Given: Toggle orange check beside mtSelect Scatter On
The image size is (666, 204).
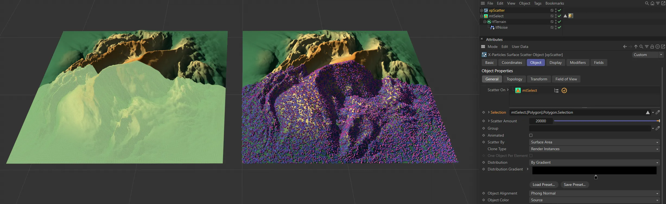Looking at the screenshot, I should coord(564,91).
